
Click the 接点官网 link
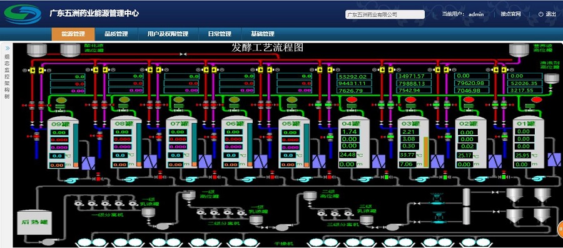(x=510, y=14)
